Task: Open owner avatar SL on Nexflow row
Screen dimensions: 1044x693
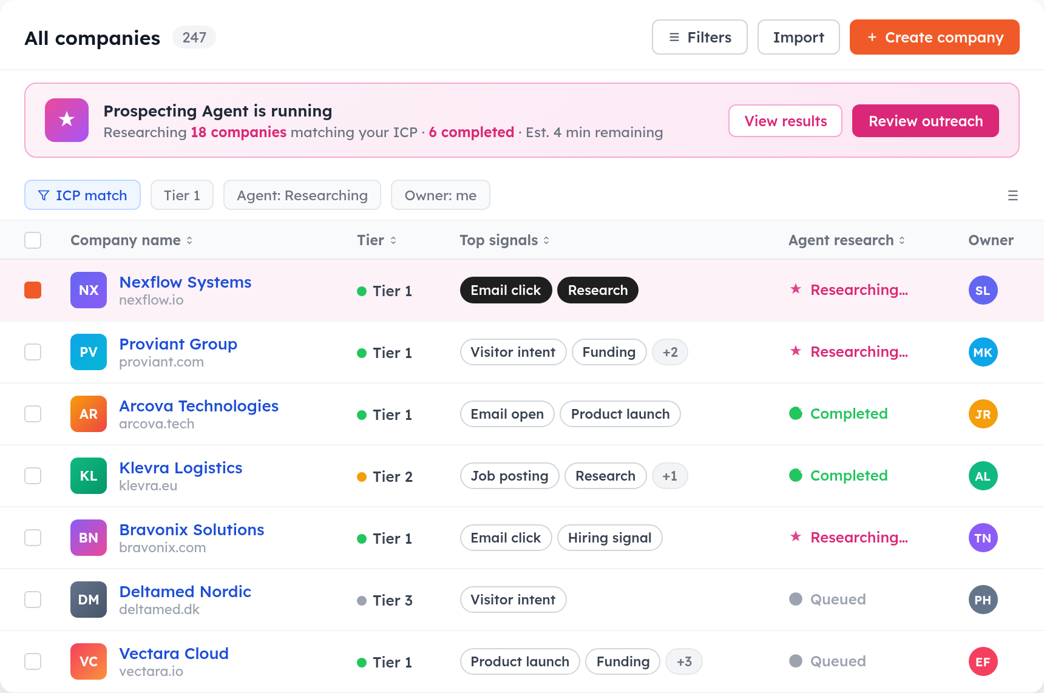Action: pos(983,290)
